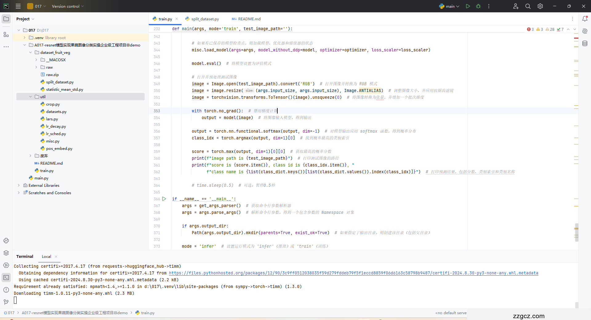Collapse the util folder
Image resolution: width=591 pixels, height=320 pixels.
(x=30, y=97)
